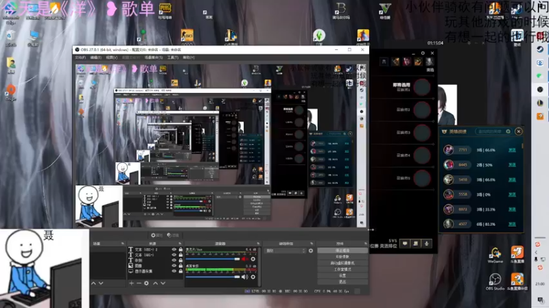Viewport: 549px width, 308px height.
Task: Adjust desktop audio volume slider in mixer
Action: 213,277
